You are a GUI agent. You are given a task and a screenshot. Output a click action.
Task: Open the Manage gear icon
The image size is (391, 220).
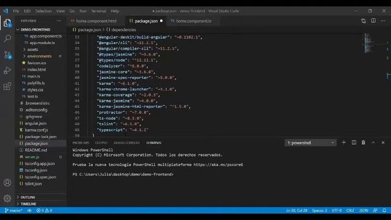[x=7, y=198]
